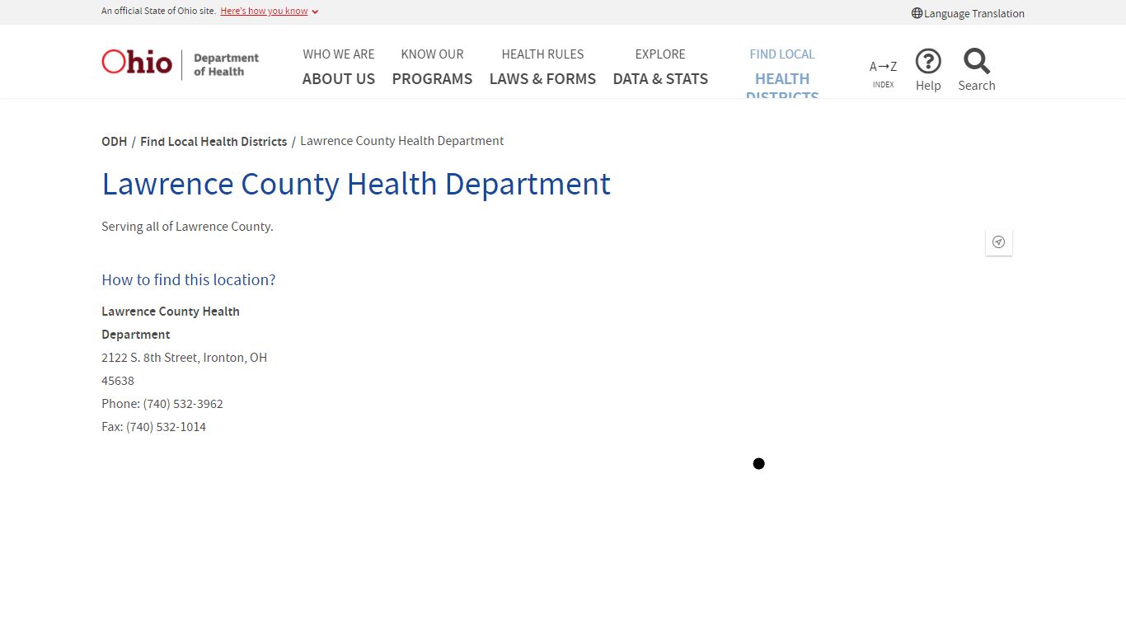Click the "Find Local Health Districts" breadcrumb
The image size is (1126, 633).
click(213, 141)
